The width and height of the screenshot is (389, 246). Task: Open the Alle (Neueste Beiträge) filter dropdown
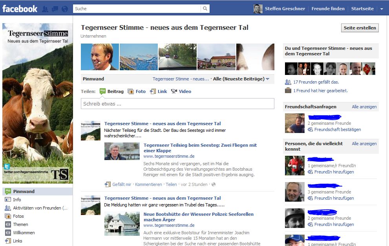[x=241, y=79]
